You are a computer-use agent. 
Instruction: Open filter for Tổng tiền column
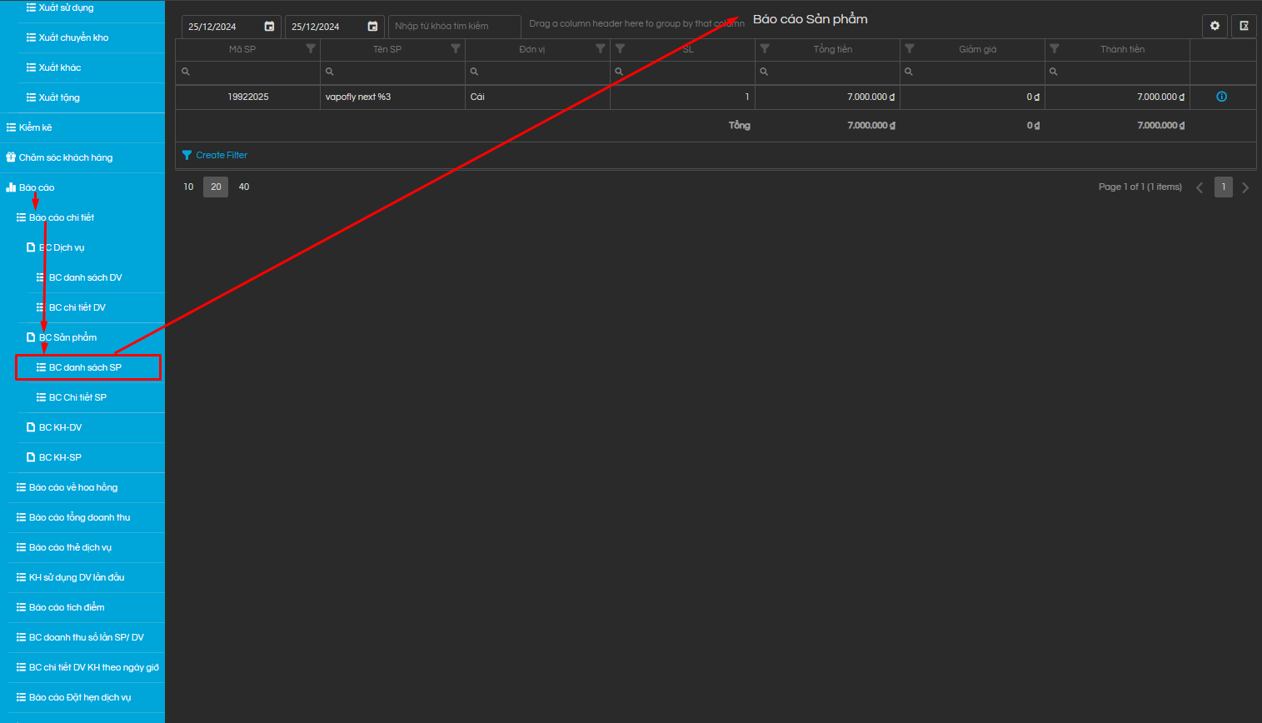tap(765, 49)
